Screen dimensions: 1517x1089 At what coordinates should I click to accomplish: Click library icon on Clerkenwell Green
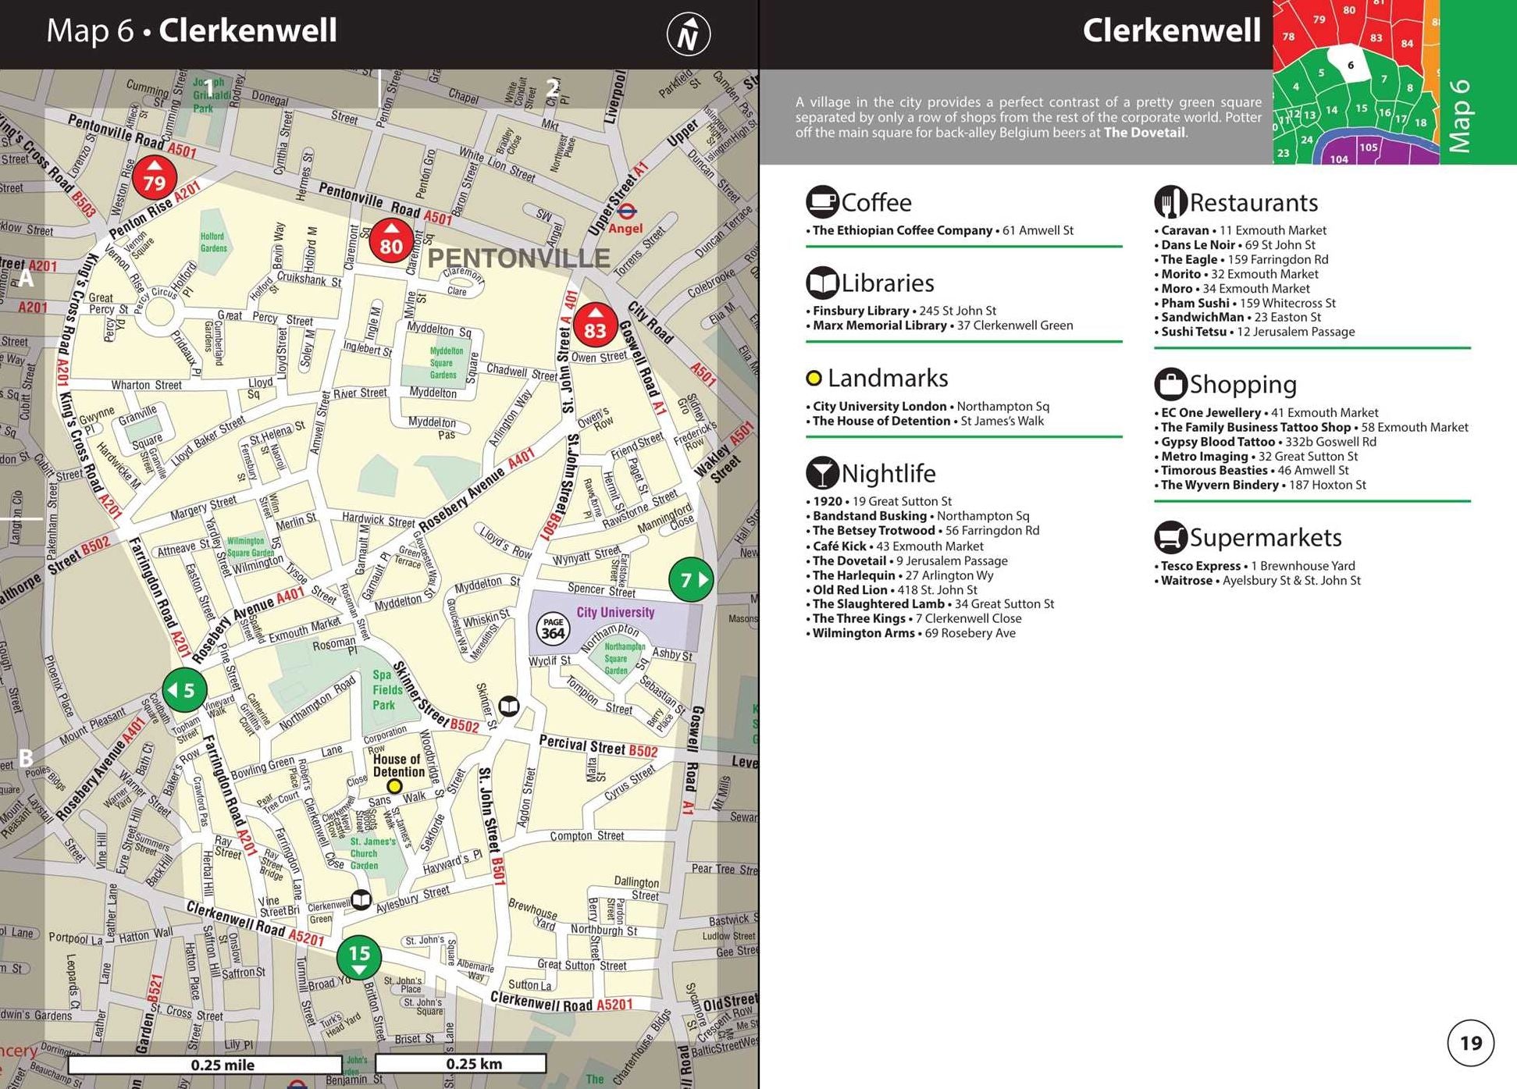(x=361, y=900)
